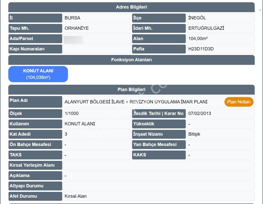Click the Fonksiyon Alanları section header

click(131, 60)
